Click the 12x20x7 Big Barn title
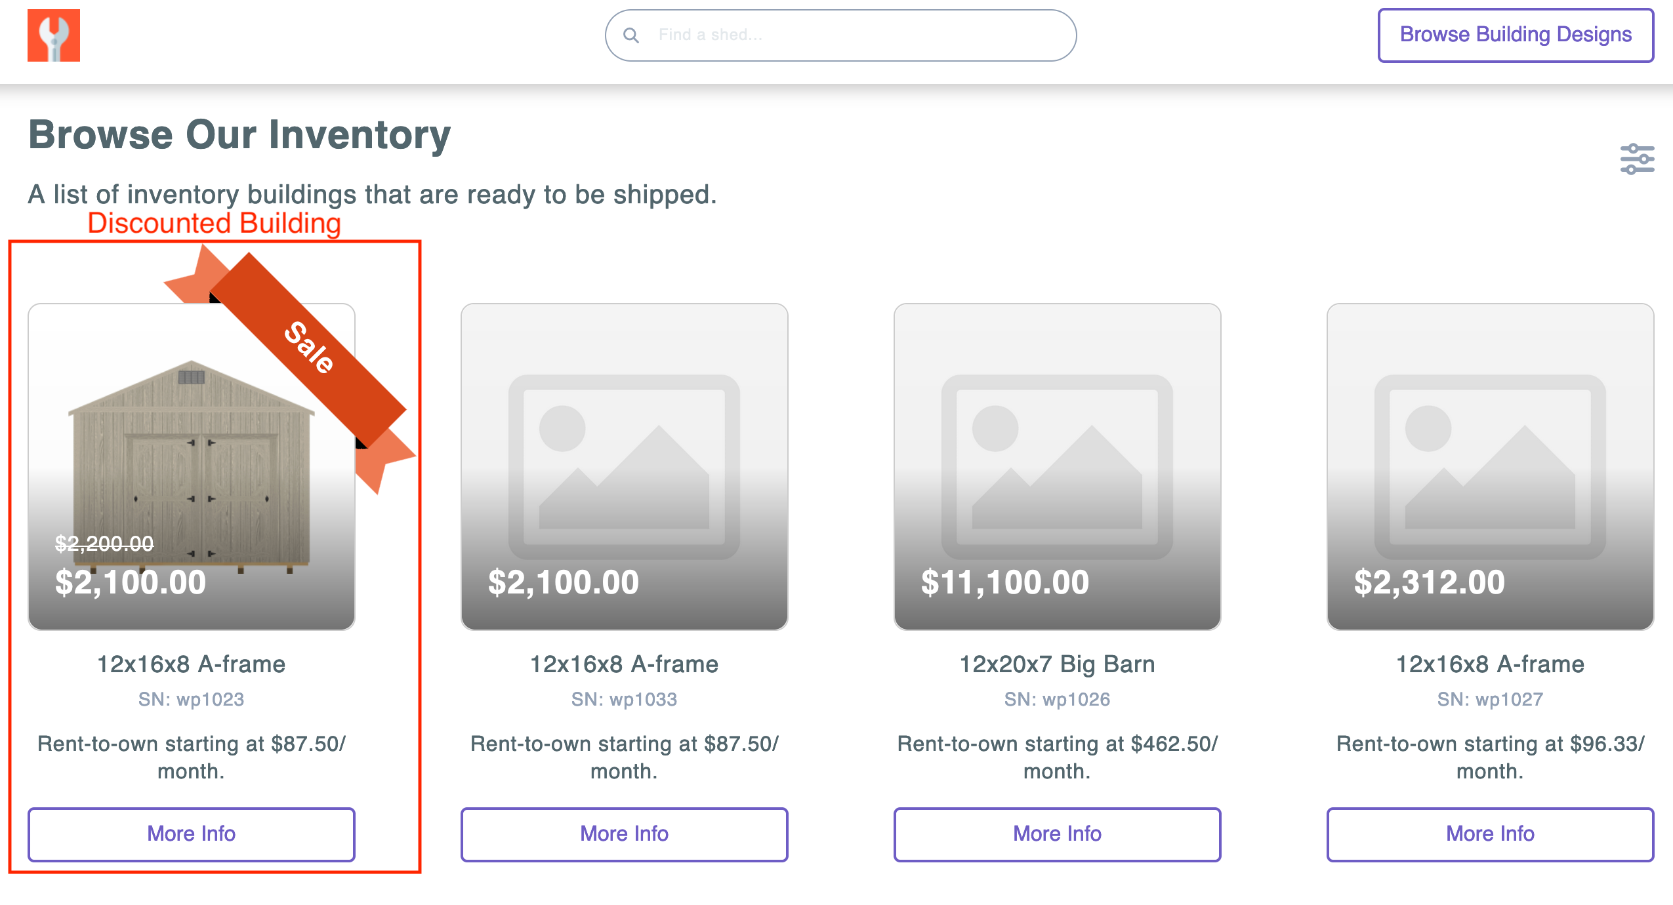 pos(1057,664)
